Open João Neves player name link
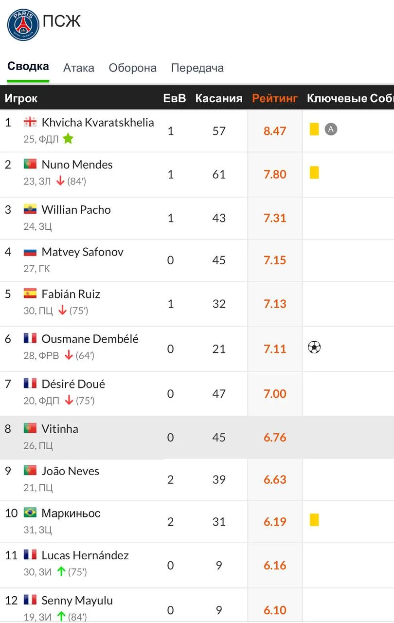This screenshot has height=623, width=394. point(71,471)
